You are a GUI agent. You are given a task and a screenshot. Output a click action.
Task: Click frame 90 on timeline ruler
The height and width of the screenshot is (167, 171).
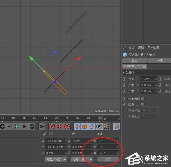99,118
